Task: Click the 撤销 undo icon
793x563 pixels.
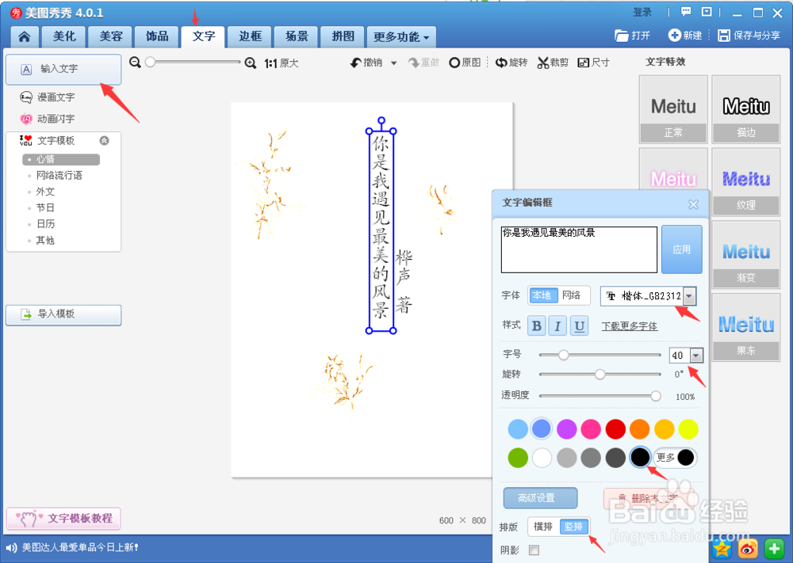Action: coord(356,63)
